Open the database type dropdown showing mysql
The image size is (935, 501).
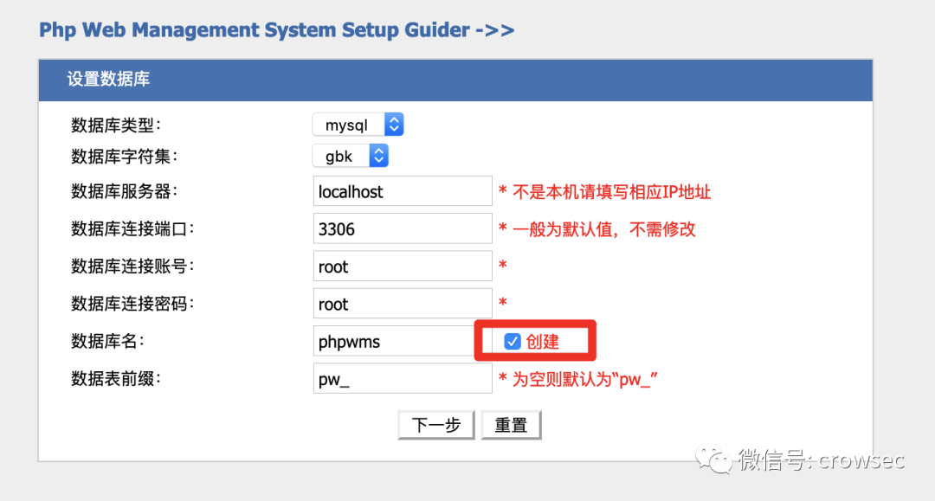tap(358, 125)
